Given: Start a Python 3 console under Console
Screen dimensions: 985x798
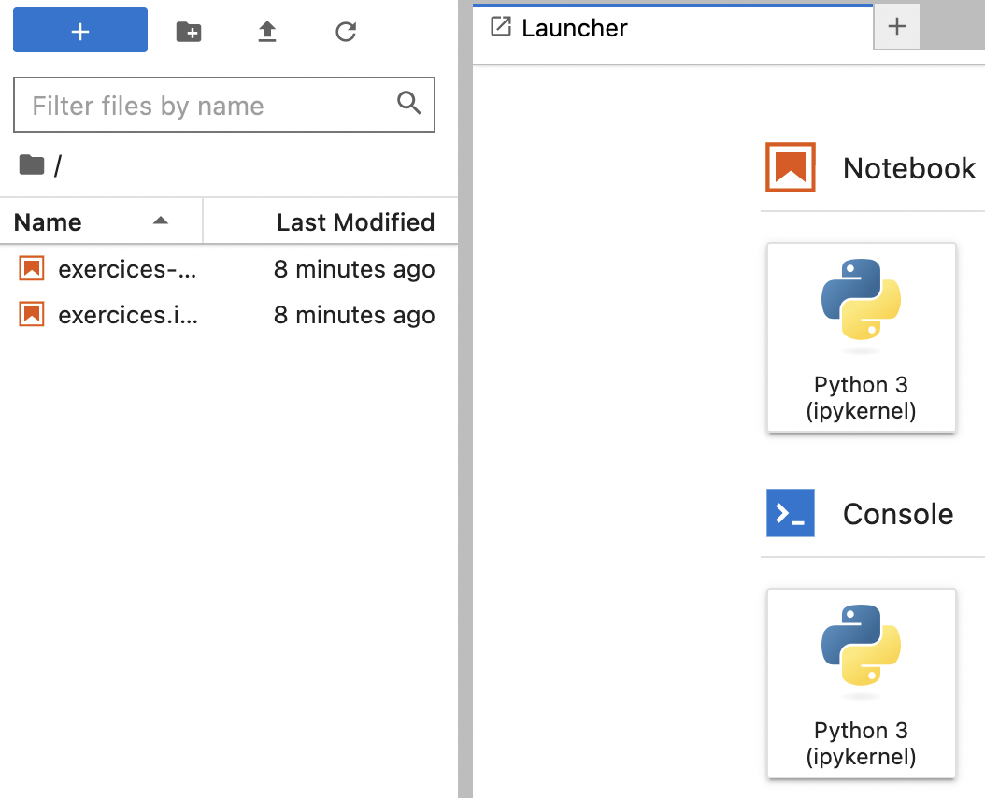Looking at the screenshot, I should [x=861, y=683].
